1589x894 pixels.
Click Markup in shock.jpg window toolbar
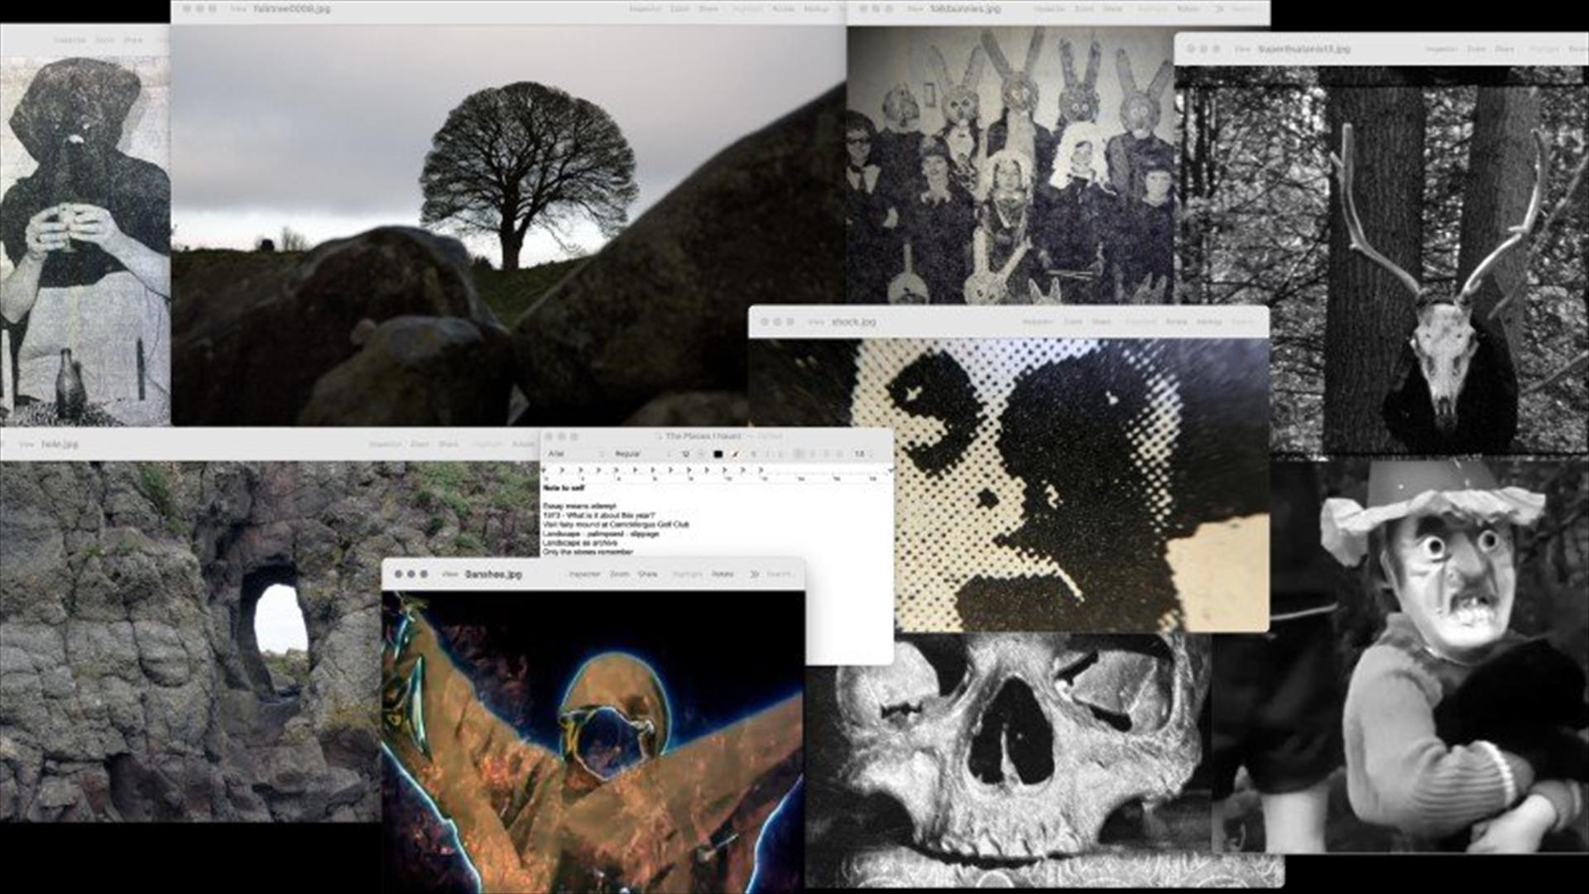tap(1209, 321)
